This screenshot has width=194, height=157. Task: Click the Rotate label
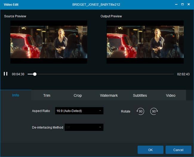tap(126, 111)
